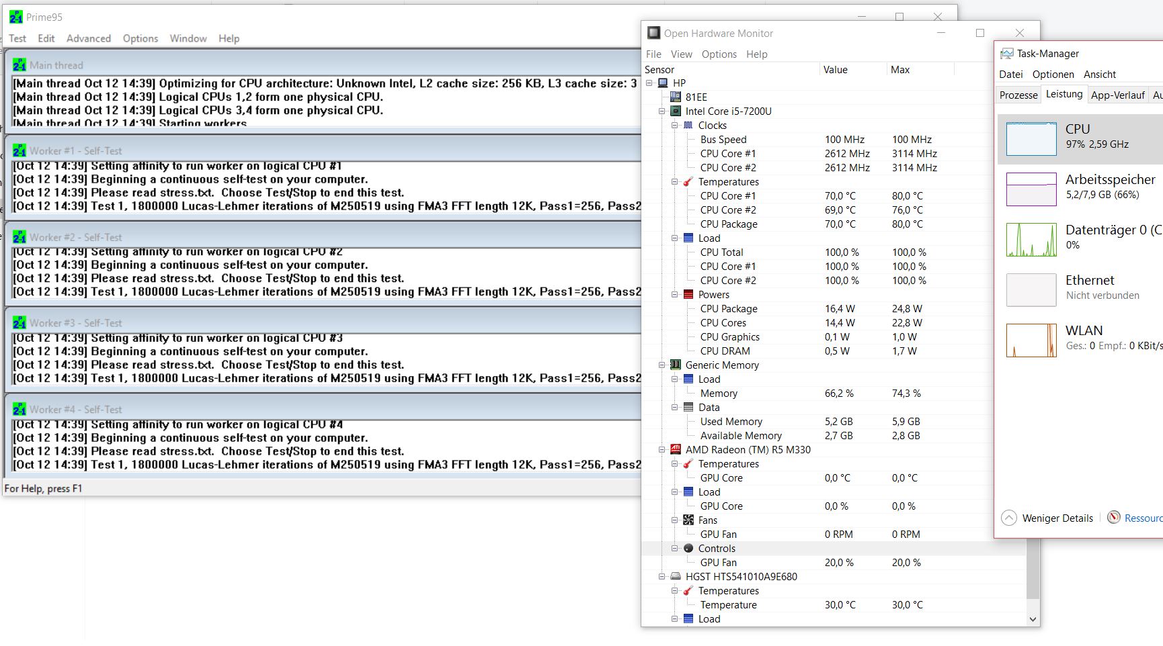This screenshot has width=1163, height=646.
Task: Open the Ansicht menu in Task-Manager
Action: [1100, 75]
